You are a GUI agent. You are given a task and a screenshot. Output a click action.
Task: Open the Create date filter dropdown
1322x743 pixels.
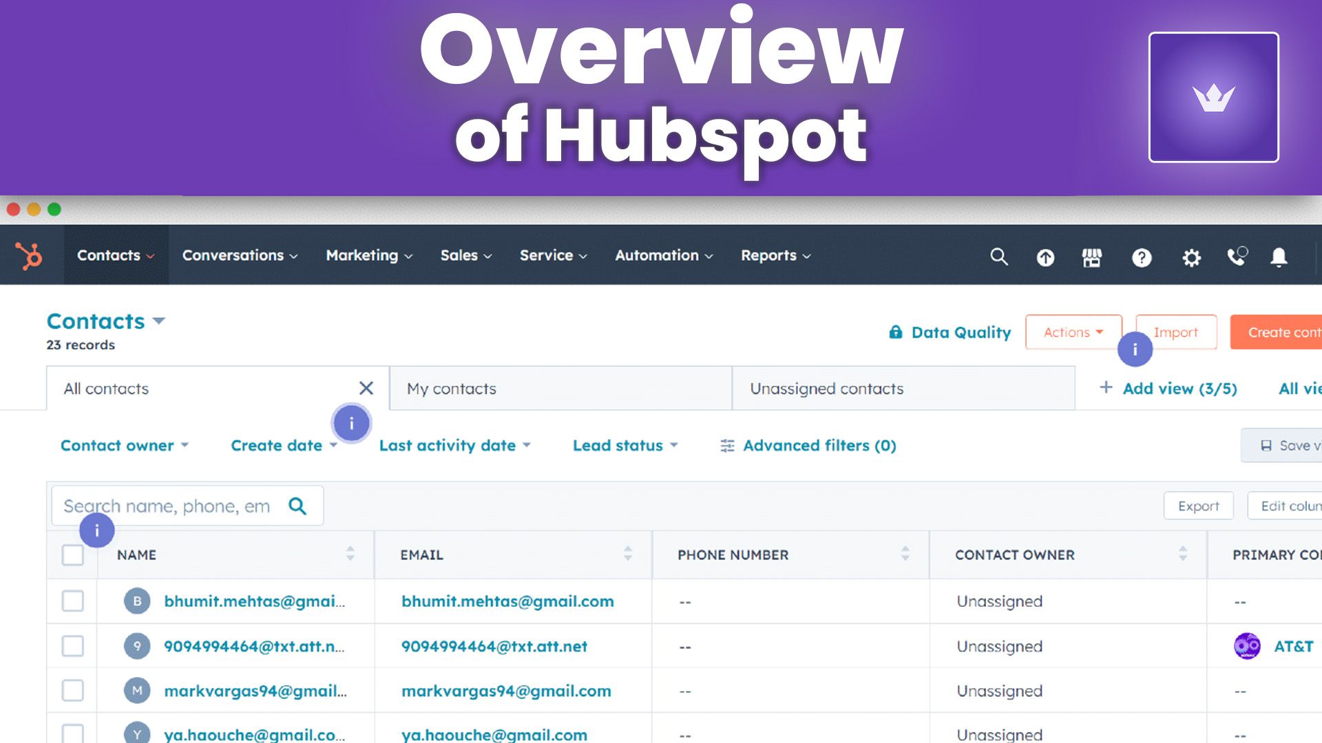pyautogui.click(x=283, y=446)
